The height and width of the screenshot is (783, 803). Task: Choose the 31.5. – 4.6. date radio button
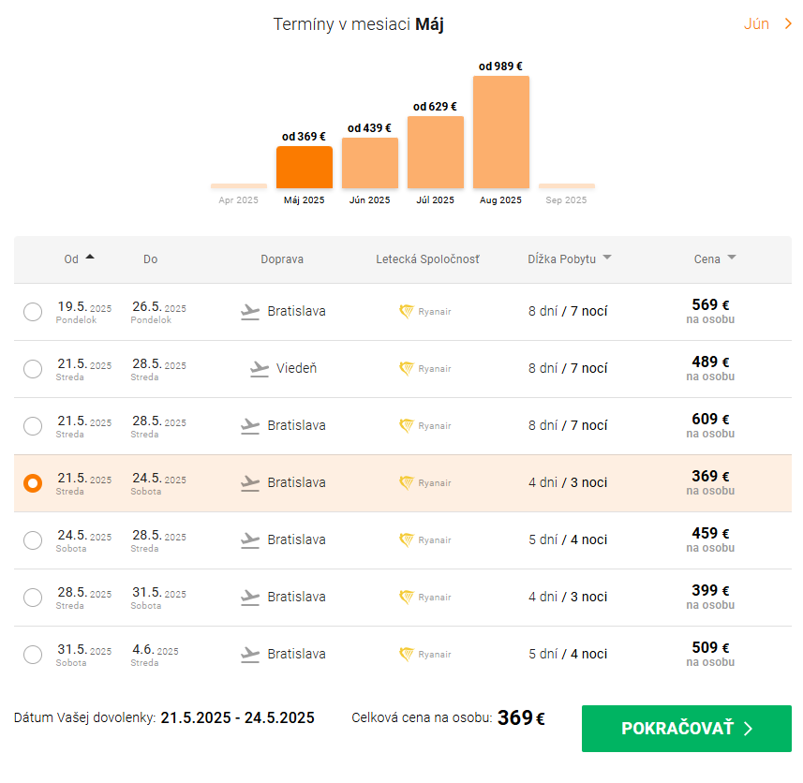(33, 655)
